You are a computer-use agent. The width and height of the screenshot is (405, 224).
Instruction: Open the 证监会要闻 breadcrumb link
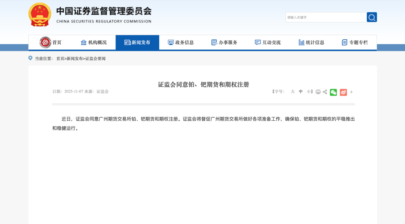click(x=94, y=58)
